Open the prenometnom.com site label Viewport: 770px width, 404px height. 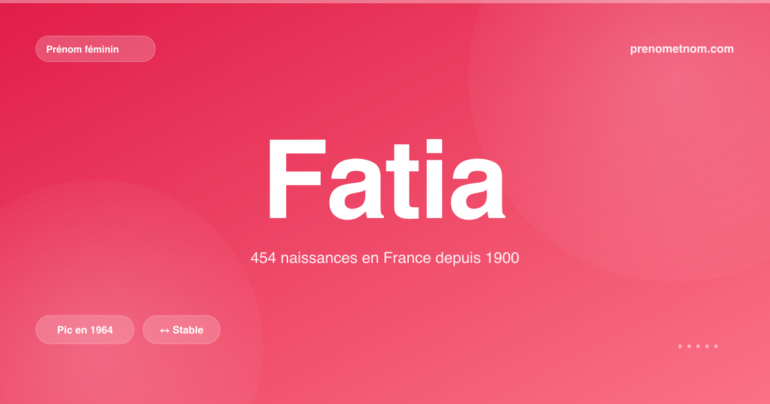682,49
